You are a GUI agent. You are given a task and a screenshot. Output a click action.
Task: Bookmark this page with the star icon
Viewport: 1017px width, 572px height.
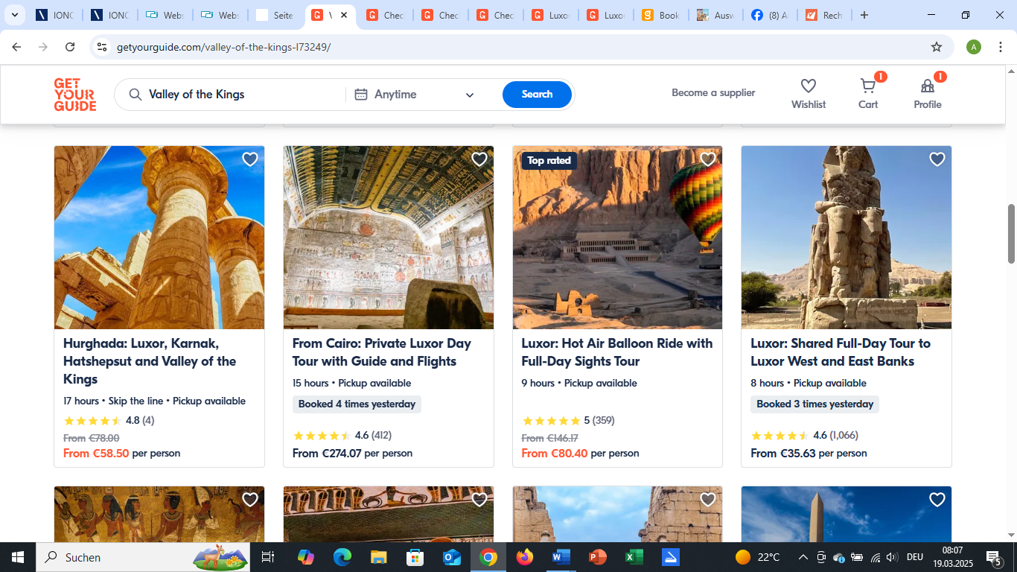point(937,47)
